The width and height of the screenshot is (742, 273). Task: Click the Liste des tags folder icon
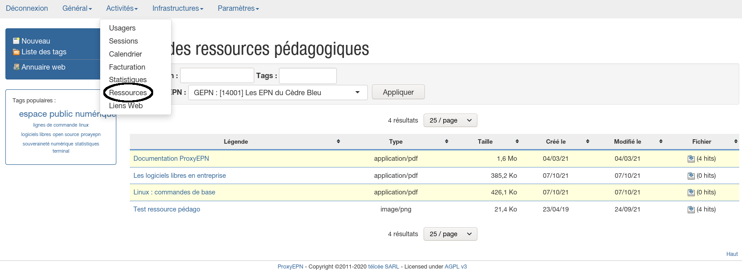point(16,52)
